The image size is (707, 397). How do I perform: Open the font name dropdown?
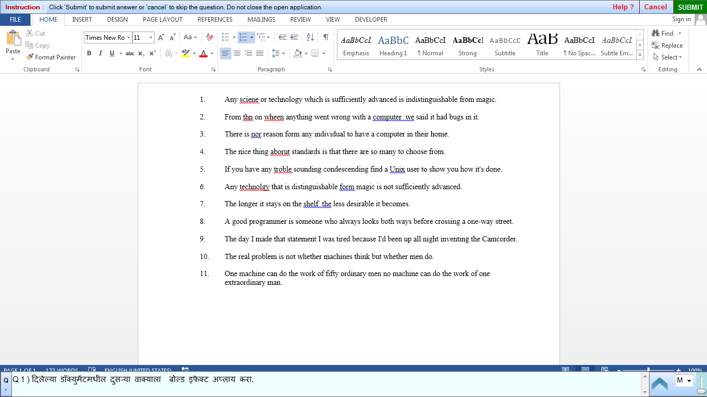point(128,38)
